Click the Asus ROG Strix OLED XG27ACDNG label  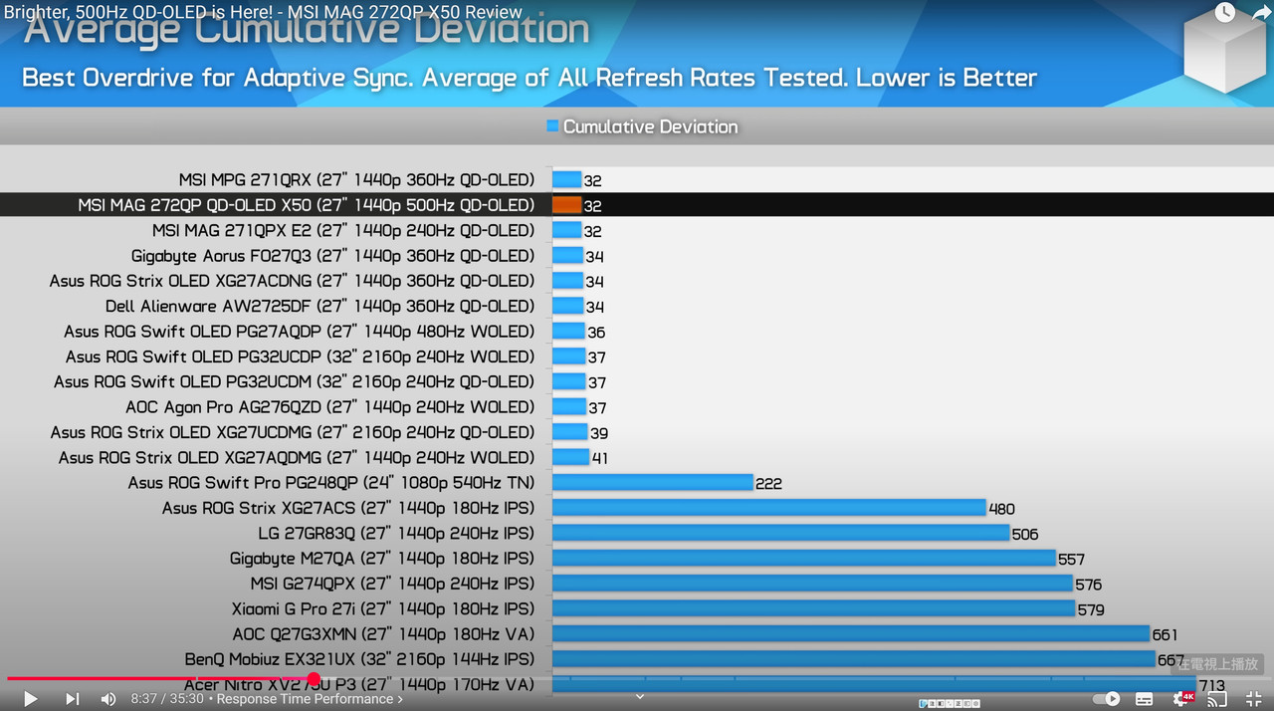click(293, 281)
